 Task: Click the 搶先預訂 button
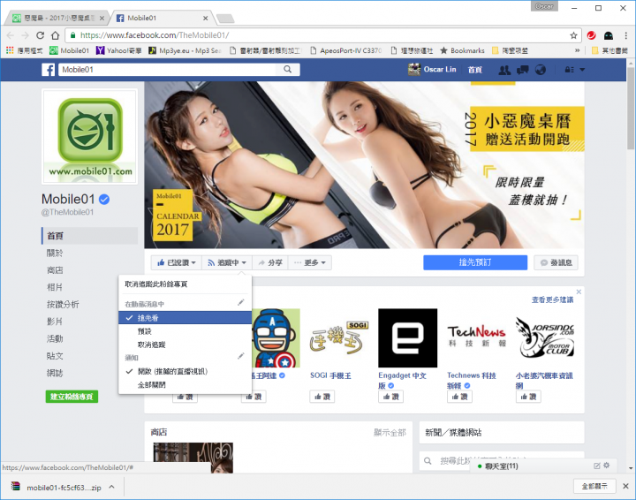(x=475, y=262)
